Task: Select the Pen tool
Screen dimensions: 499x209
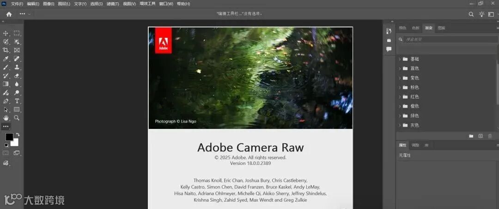Action: pos(6,101)
